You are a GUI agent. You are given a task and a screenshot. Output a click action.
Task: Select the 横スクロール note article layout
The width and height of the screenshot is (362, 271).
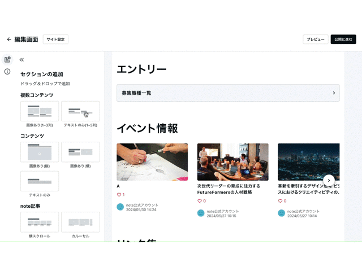40,222
